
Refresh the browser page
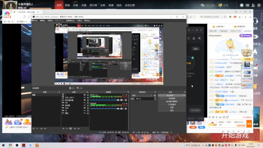tap(24, 17)
